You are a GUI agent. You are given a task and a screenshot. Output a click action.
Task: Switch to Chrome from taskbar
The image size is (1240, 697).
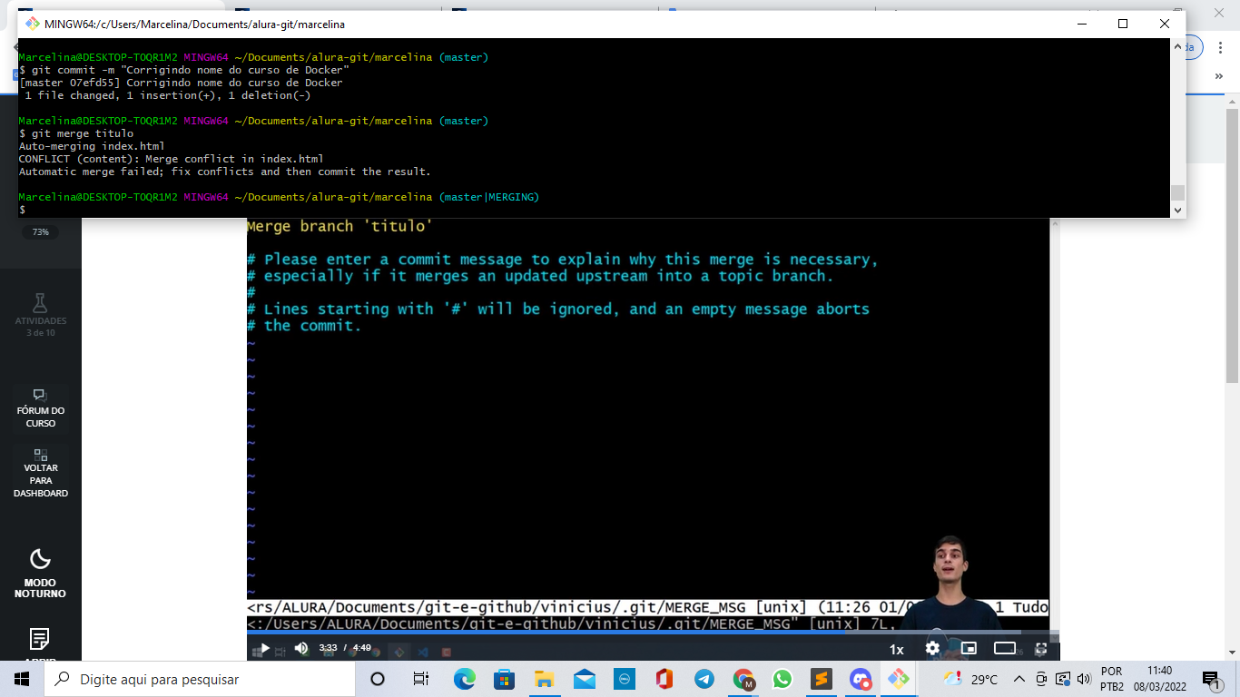tap(743, 679)
